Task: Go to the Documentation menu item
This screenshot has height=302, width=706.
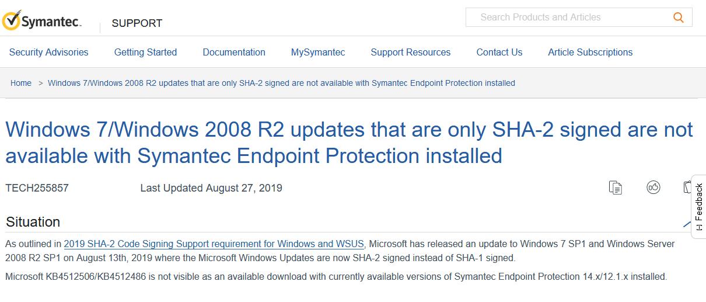Action: 234,52
